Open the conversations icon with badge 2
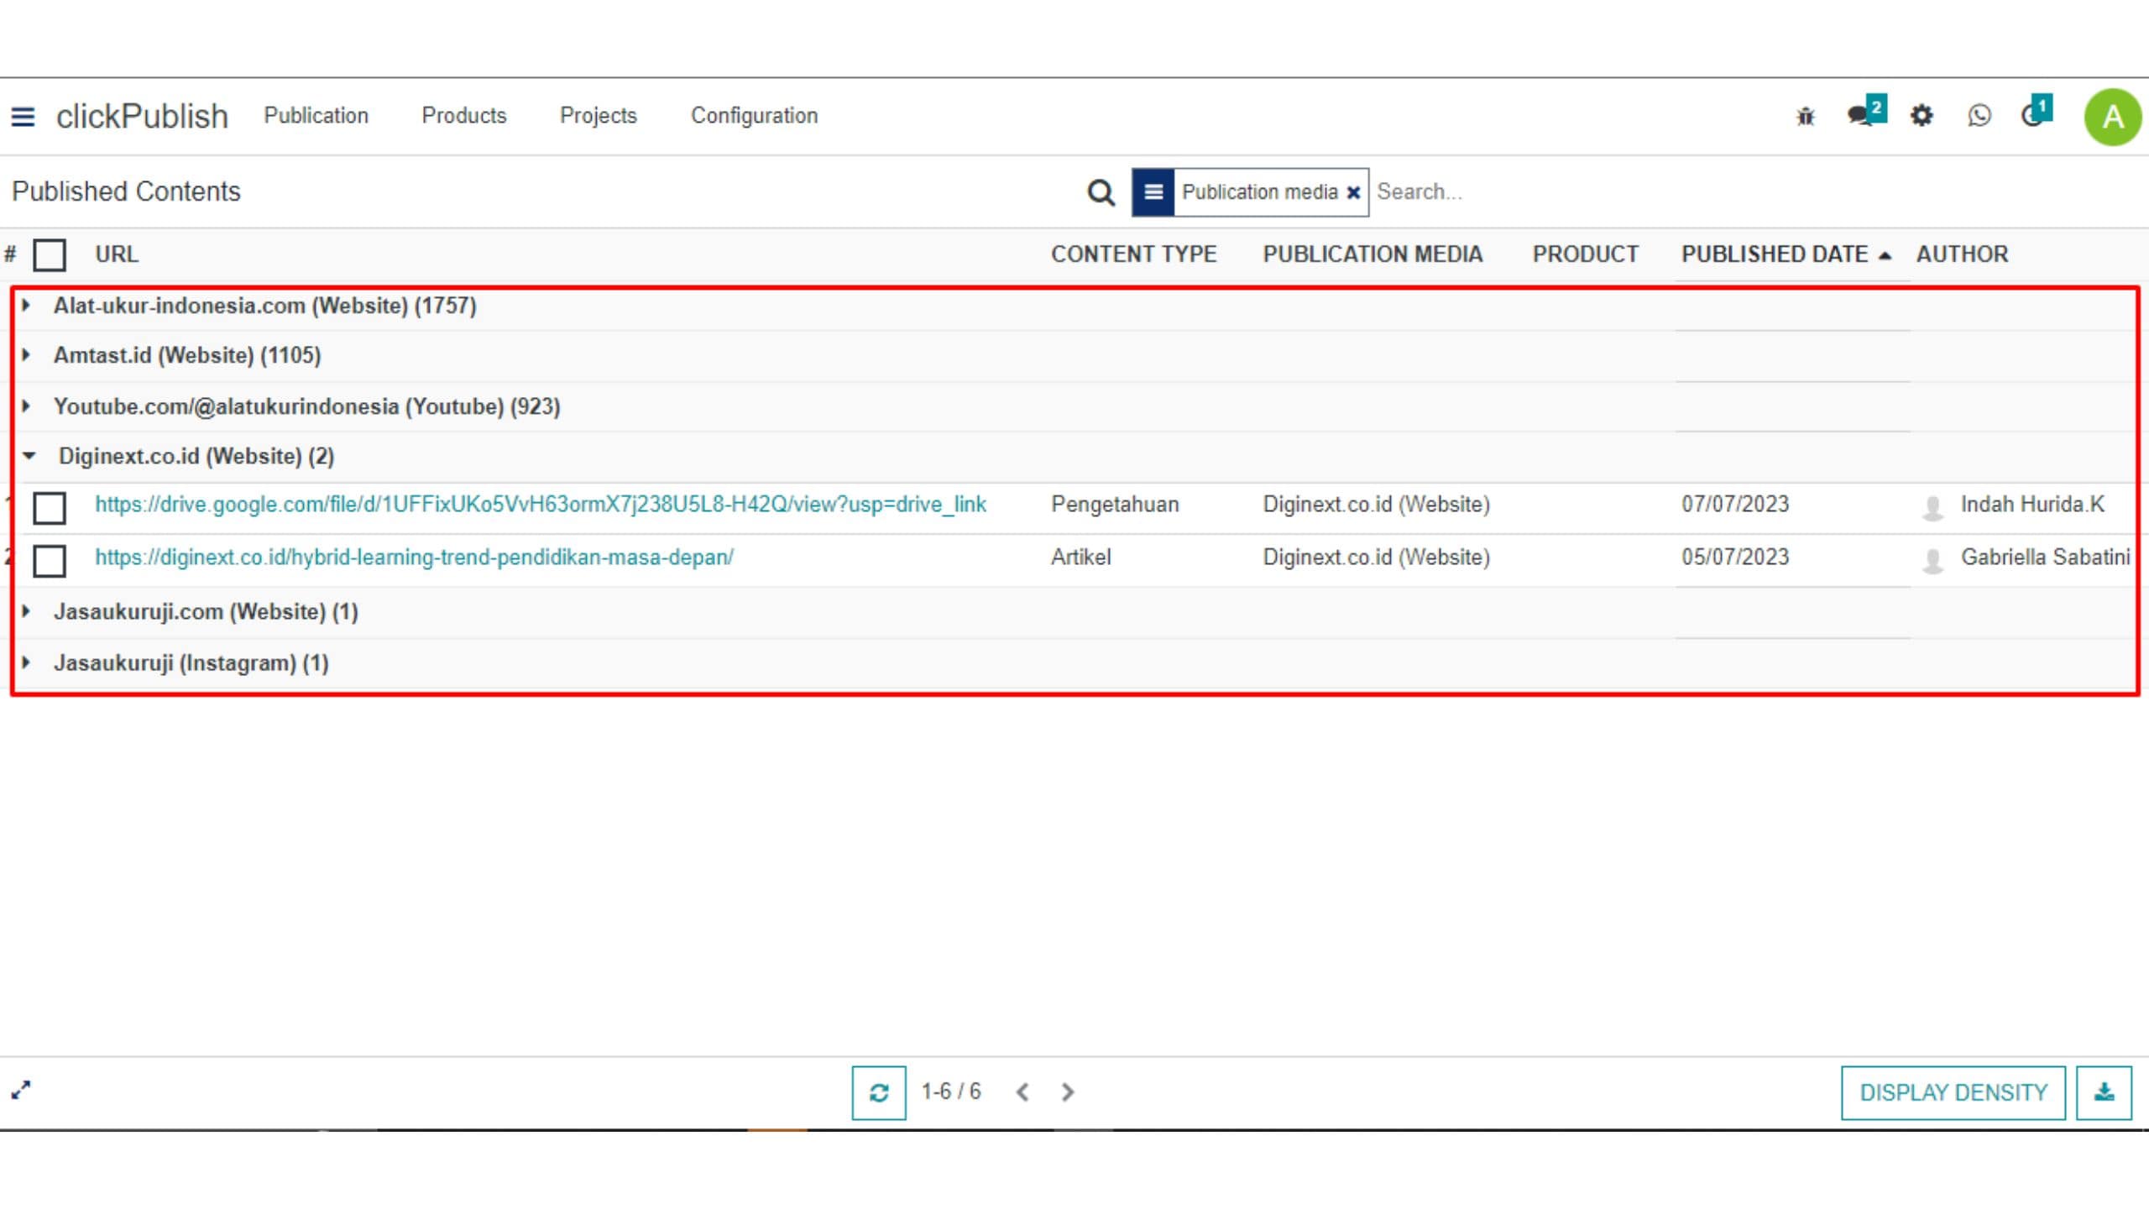 click(x=1866, y=112)
